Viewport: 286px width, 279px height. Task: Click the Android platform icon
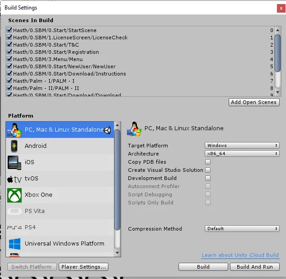14,146
